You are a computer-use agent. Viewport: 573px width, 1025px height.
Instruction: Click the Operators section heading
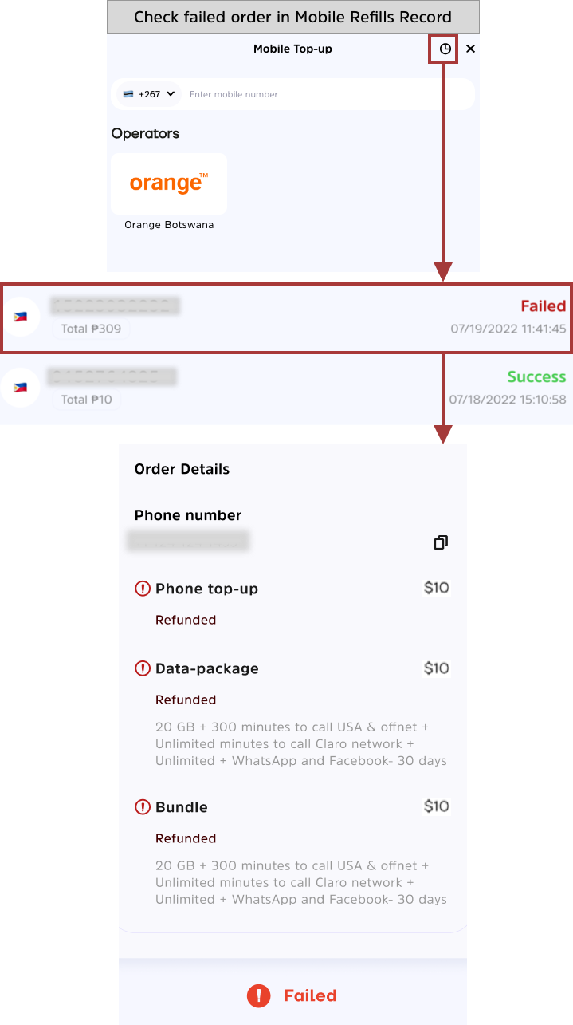(x=146, y=133)
